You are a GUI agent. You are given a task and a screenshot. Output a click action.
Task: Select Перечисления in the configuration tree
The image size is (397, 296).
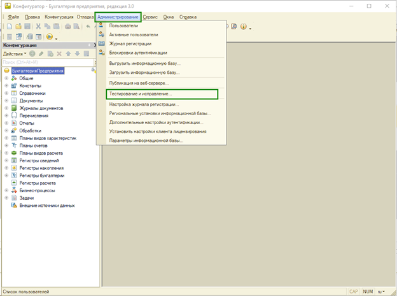[34, 116]
